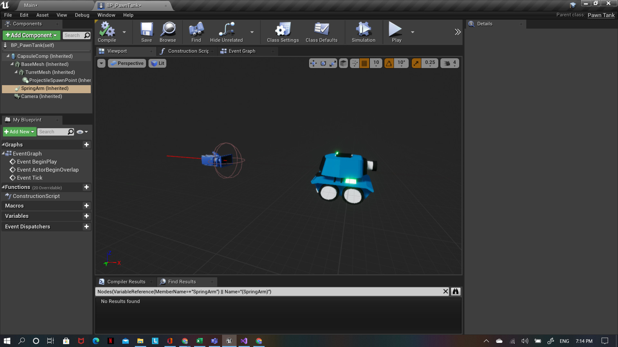Toggle grid snapping in viewport
This screenshot has height=347, width=618.
click(364, 63)
